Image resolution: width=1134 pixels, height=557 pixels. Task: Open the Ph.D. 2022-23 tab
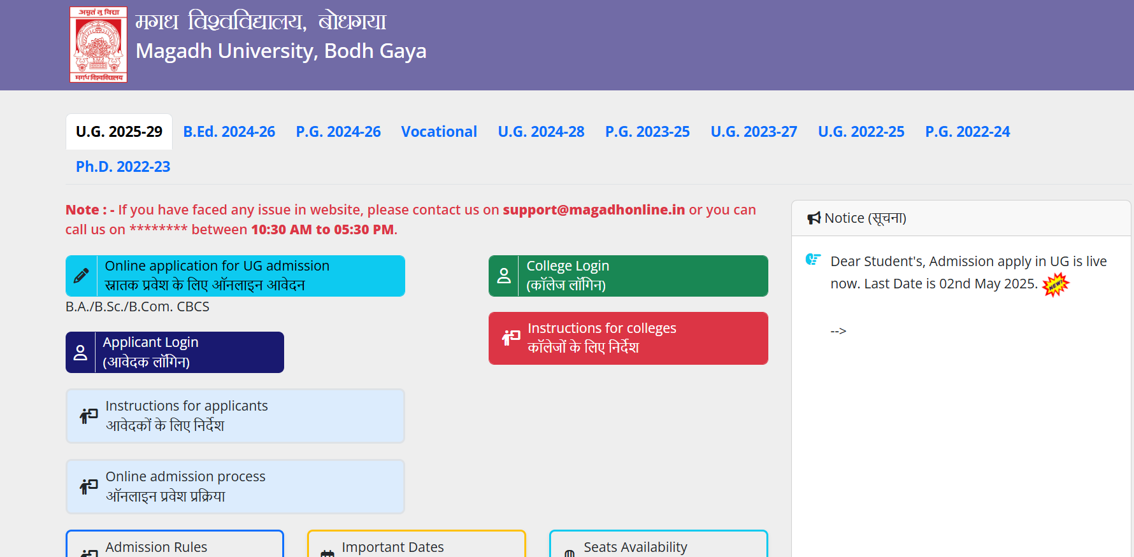point(123,167)
